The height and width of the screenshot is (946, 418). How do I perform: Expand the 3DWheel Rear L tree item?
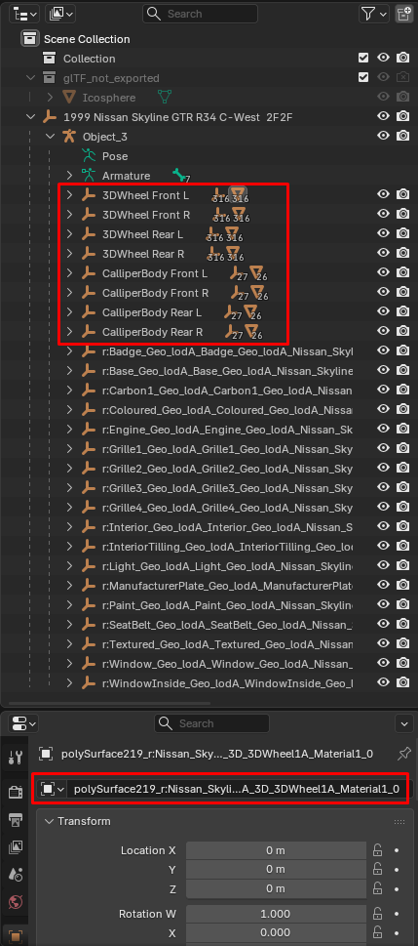[69, 234]
